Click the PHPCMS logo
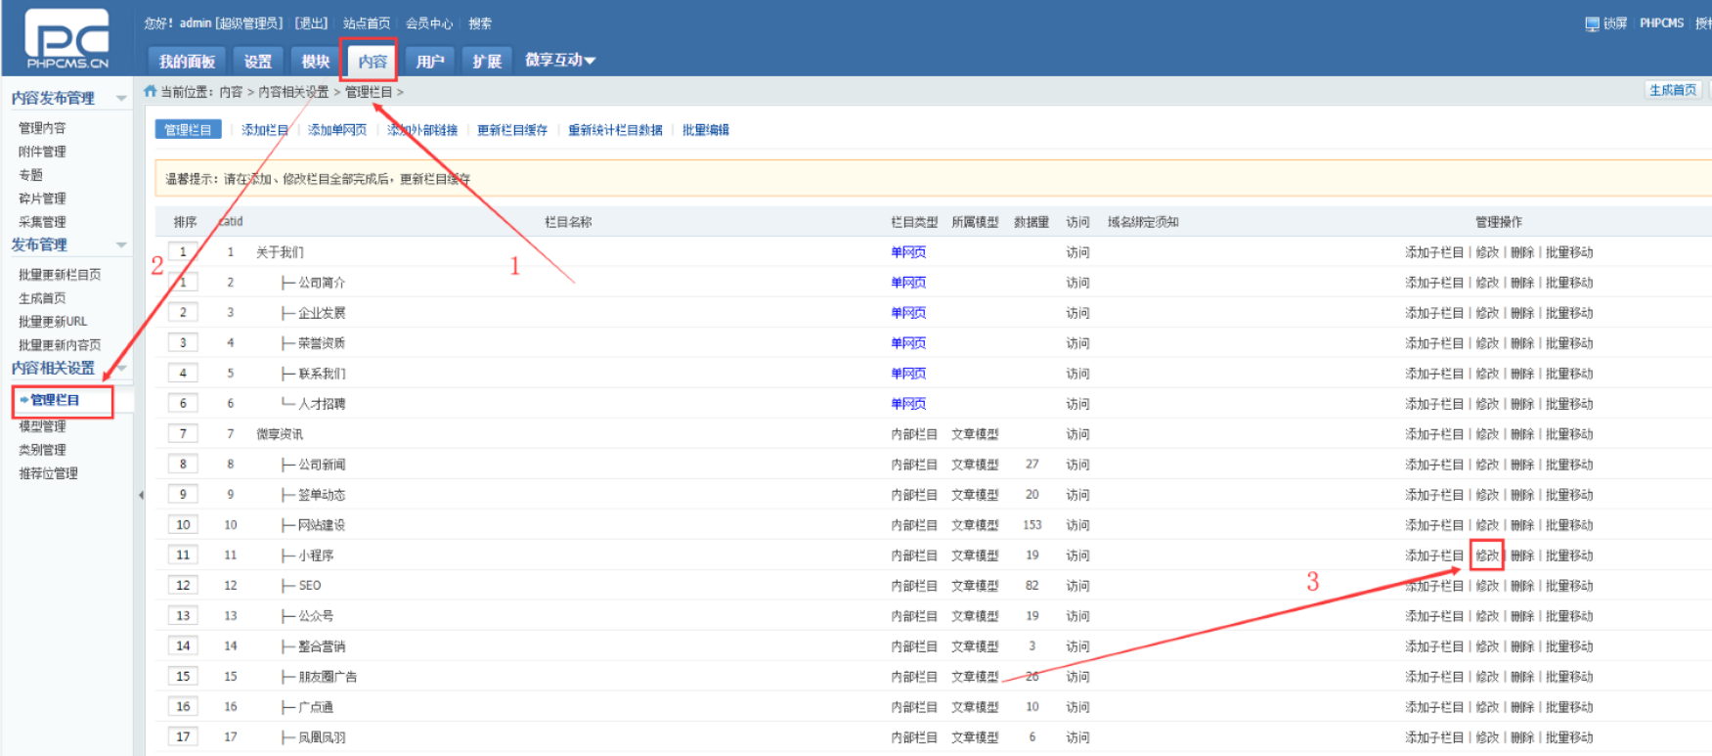Screen dimensions: 1712x756 [66, 39]
